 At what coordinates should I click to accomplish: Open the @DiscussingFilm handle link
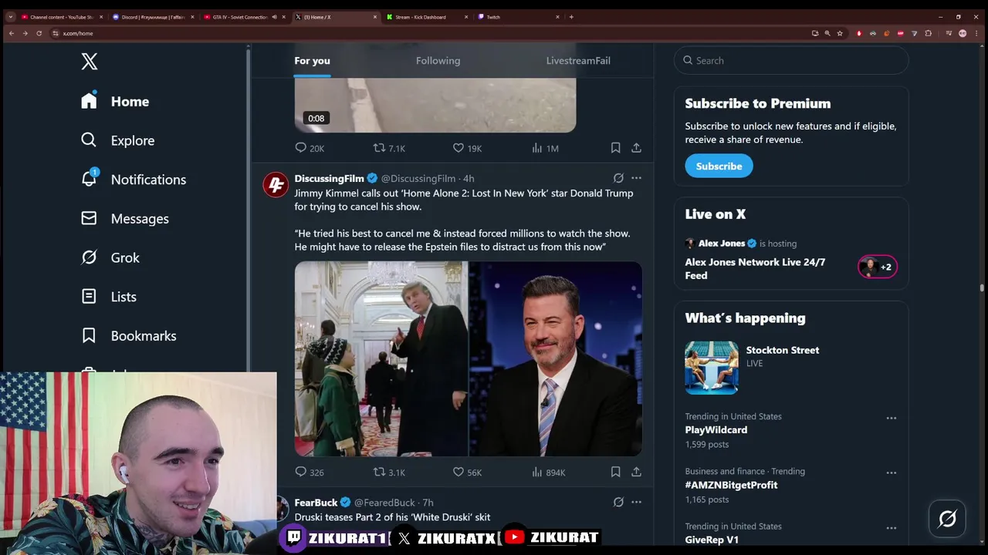click(x=418, y=178)
